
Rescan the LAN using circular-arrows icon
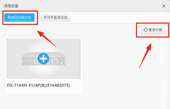pyautogui.click(x=146, y=30)
